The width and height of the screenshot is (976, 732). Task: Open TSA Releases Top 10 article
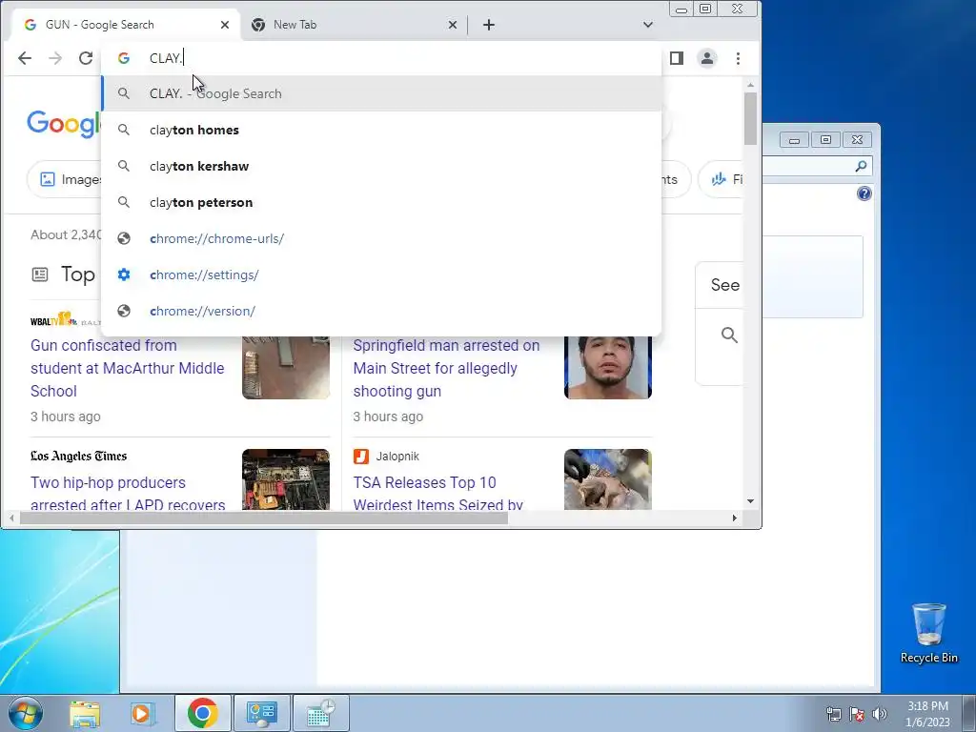click(x=437, y=494)
